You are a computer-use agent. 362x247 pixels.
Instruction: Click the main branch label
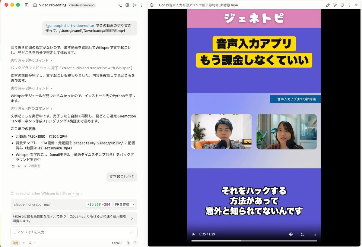[x=48, y=204]
